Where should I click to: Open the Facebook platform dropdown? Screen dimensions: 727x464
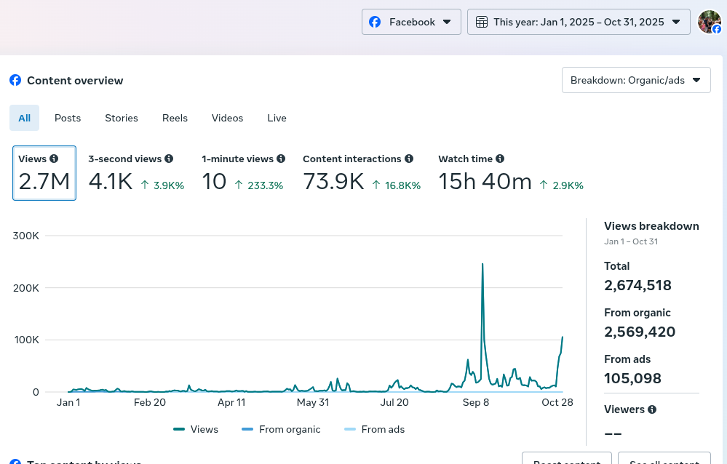point(411,22)
